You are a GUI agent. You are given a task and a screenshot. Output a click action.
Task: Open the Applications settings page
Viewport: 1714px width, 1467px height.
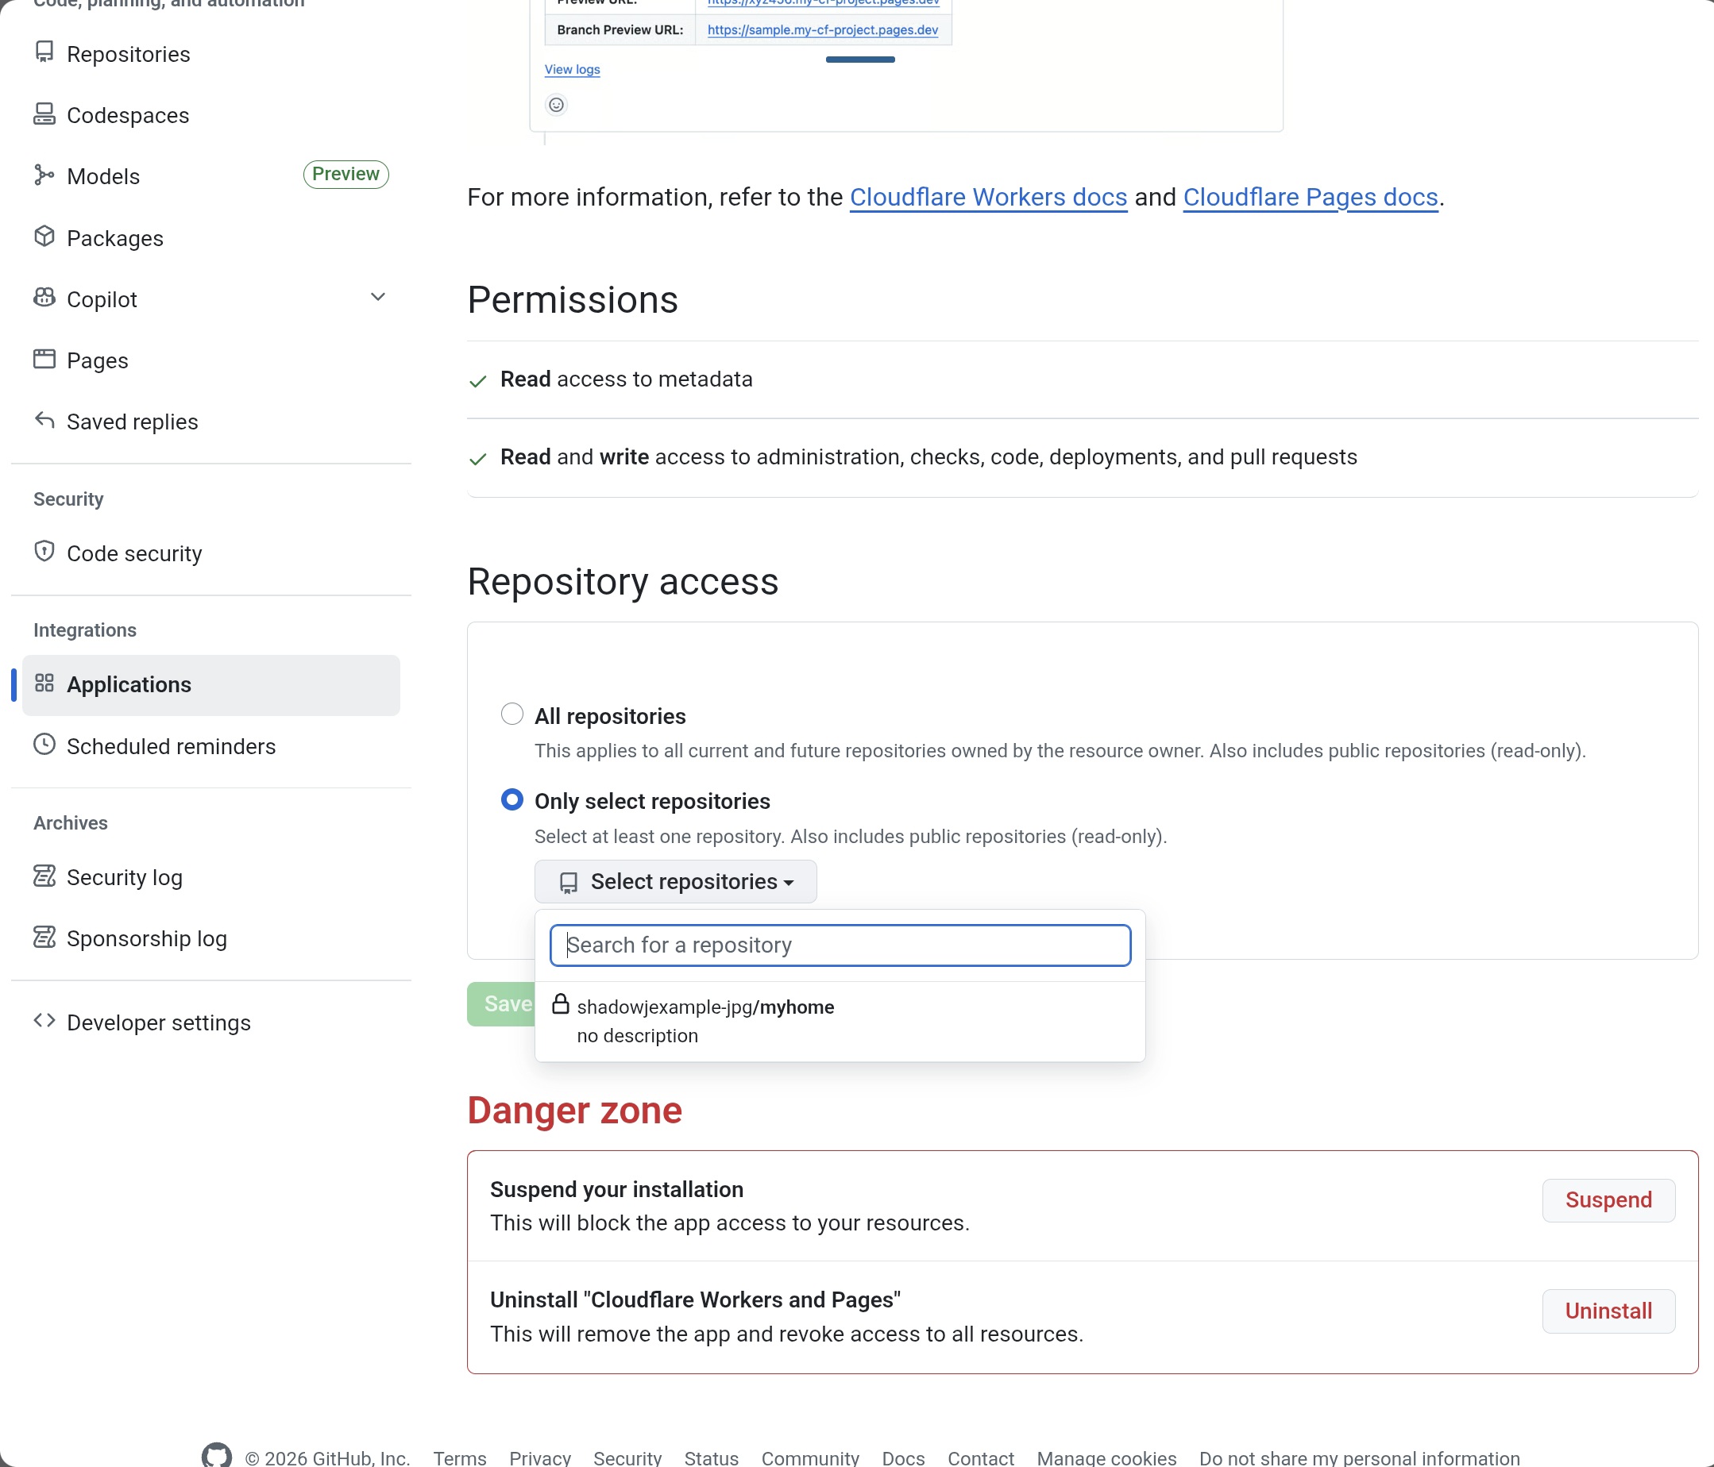click(x=129, y=685)
